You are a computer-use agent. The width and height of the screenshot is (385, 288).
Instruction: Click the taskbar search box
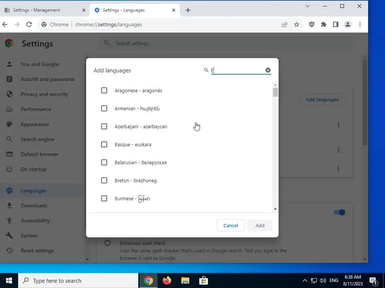click(78, 280)
